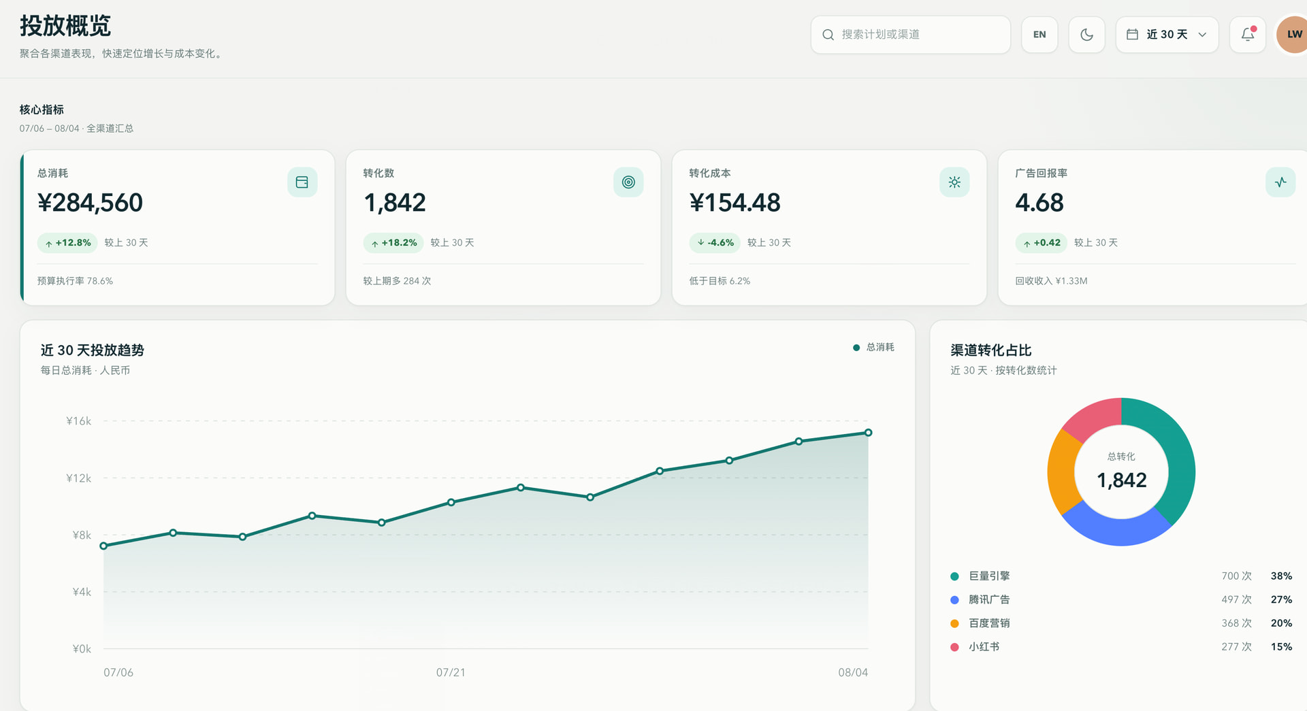Open notifications bell icon
This screenshot has height=711, width=1307.
[1247, 35]
